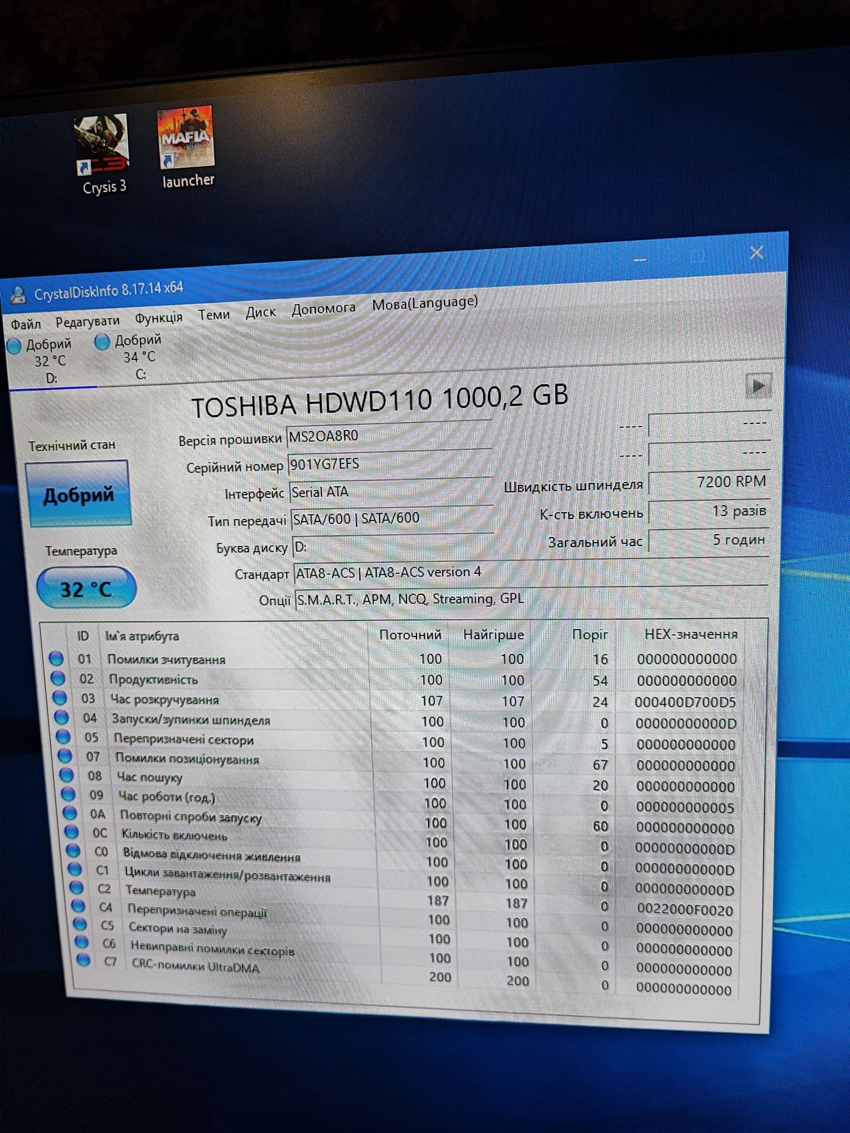Click status circle of attribute 05 Перепризначені сектори

coord(63,736)
